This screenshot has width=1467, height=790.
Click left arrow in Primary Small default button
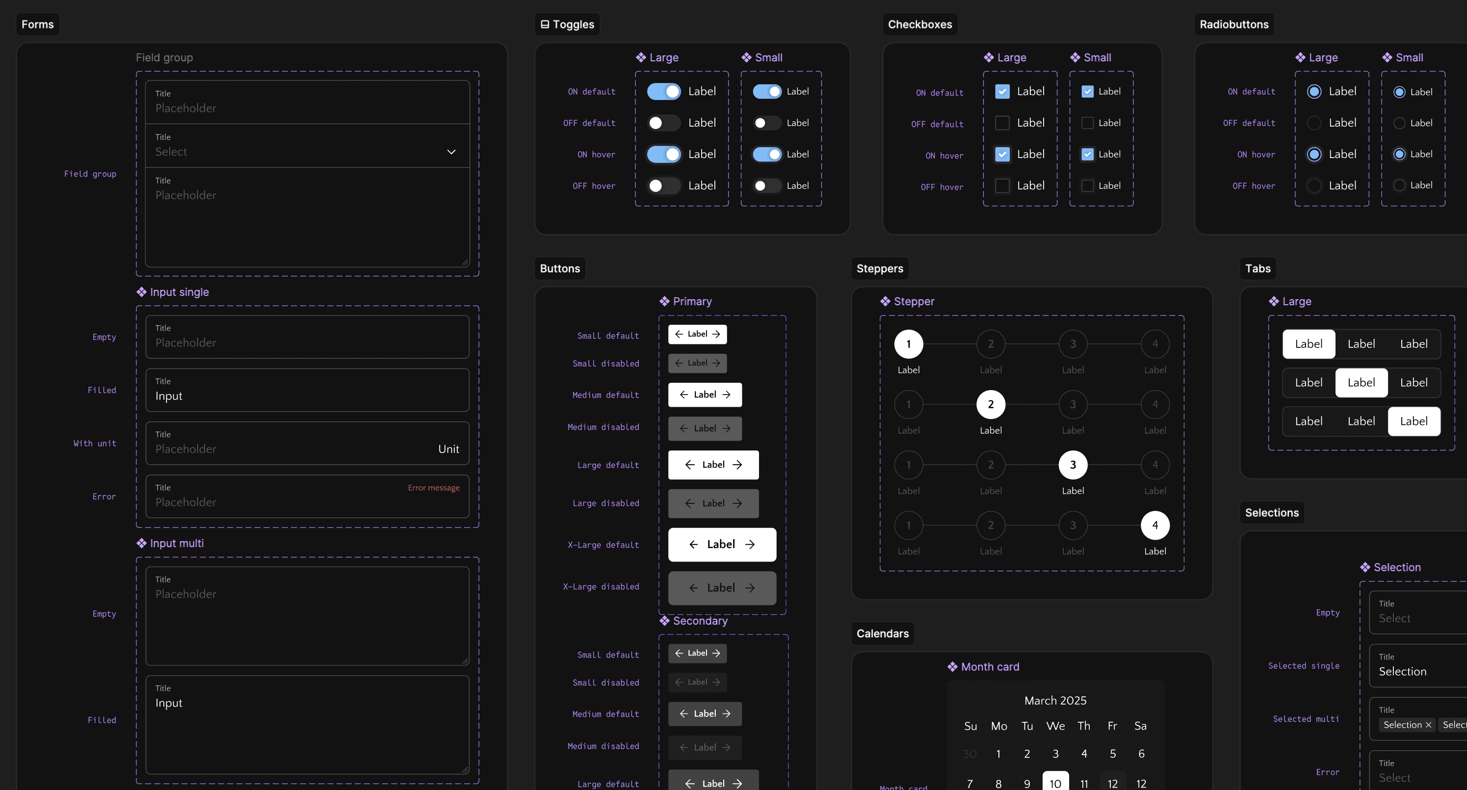[679, 334]
